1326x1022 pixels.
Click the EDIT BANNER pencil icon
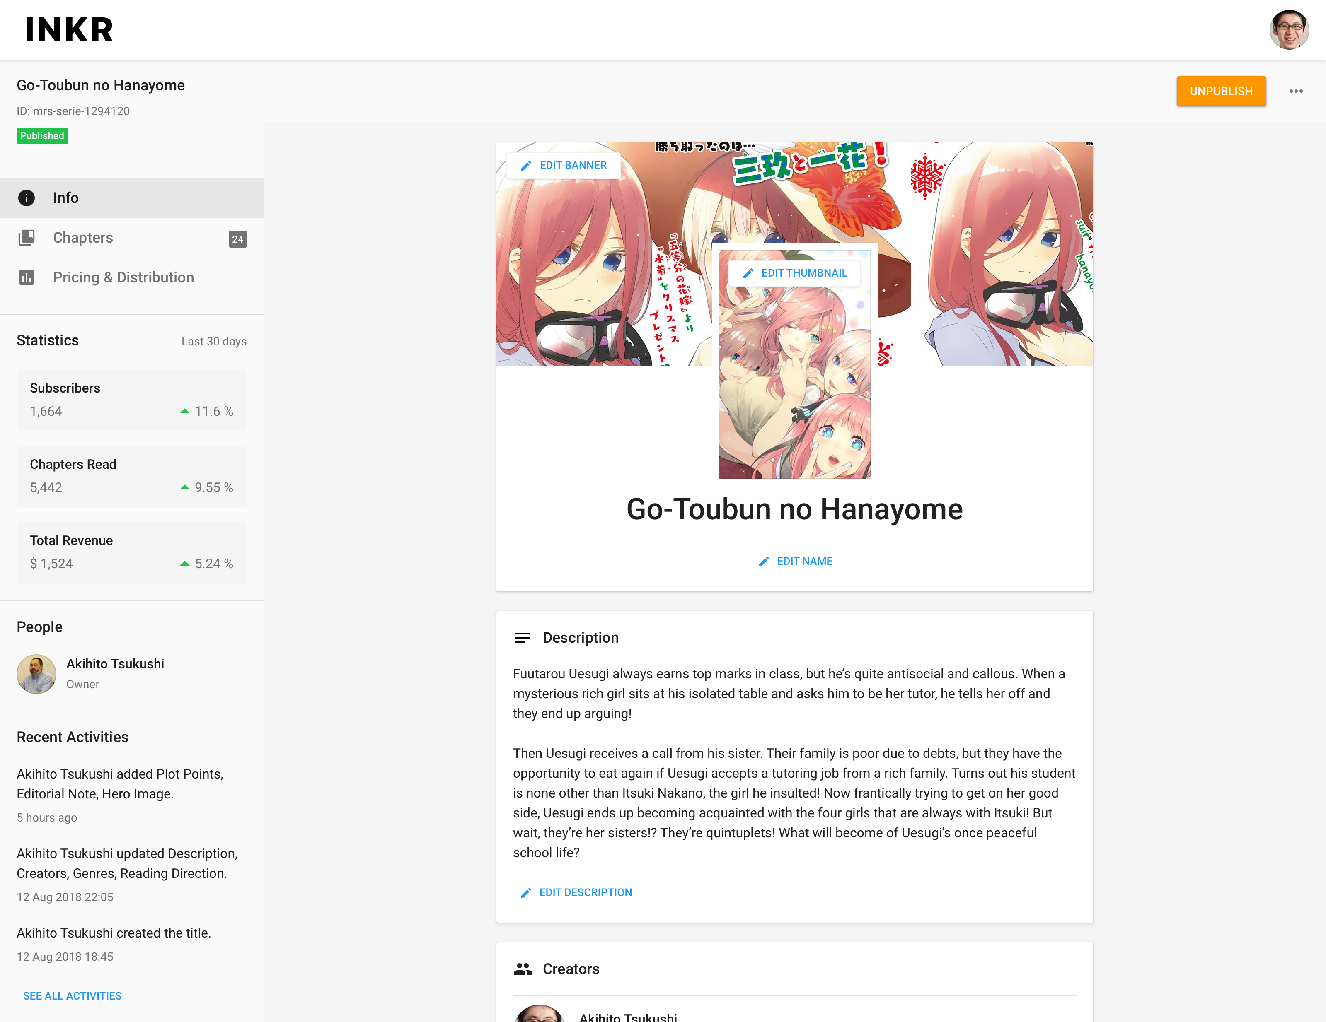[526, 166]
